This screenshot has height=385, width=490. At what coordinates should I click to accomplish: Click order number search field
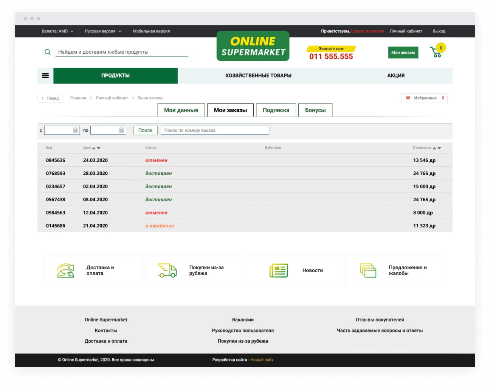pyautogui.click(x=215, y=130)
